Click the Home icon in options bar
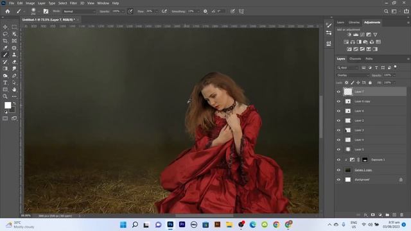411x231 pixels. tap(8, 12)
